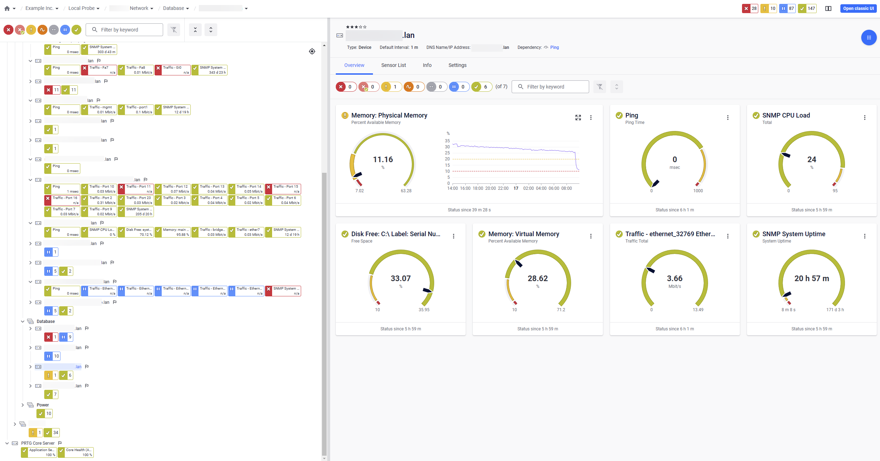Select the blue paused status filter icon
The image size is (880, 461).
click(65, 30)
